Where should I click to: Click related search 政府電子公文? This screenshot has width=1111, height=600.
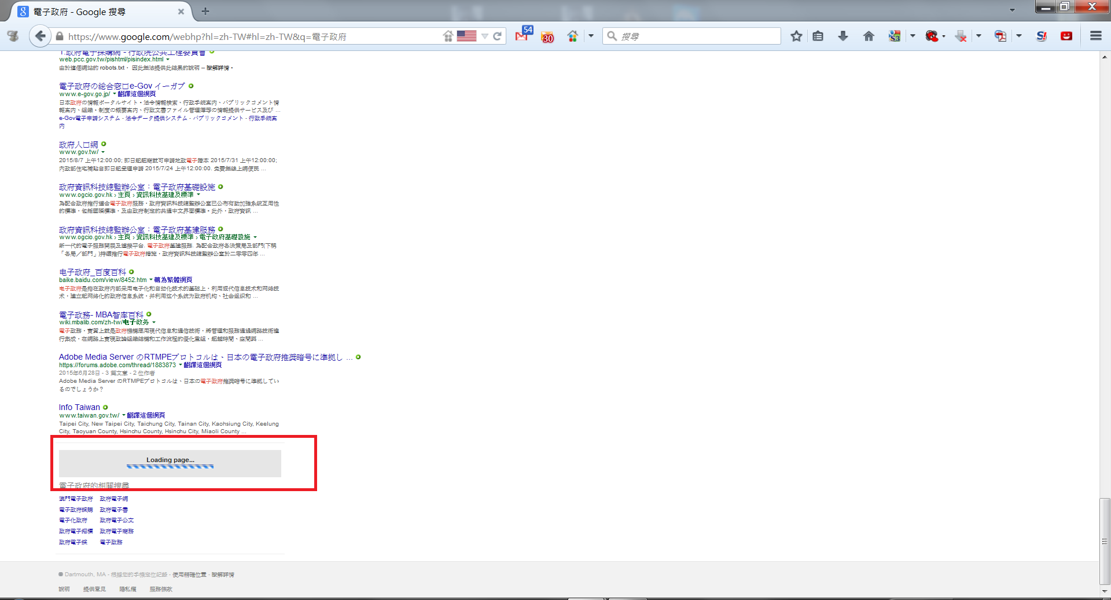117,520
